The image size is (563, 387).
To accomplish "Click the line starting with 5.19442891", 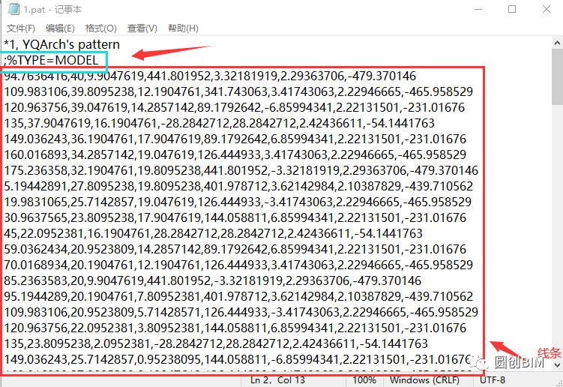I will coord(238,186).
